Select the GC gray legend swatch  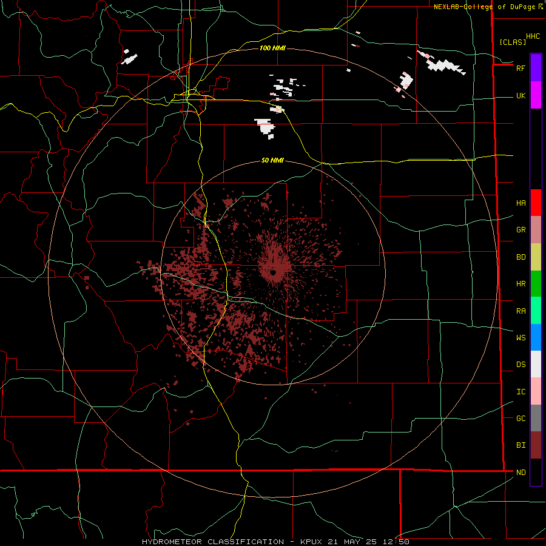point(536,418)
